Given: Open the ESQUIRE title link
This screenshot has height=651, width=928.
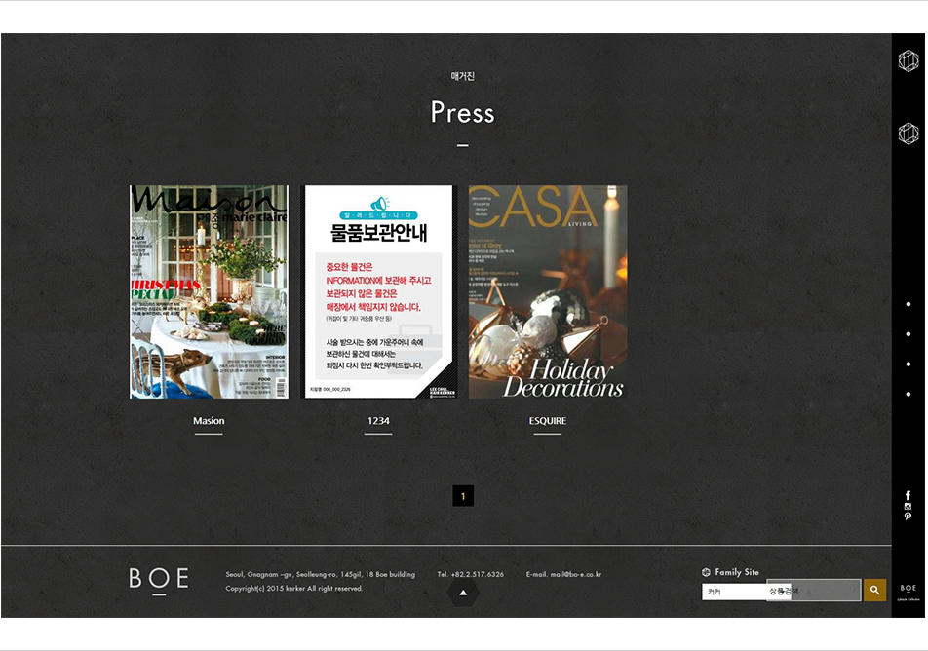Looking at the screenshot, I should click(x=547, y=421).
